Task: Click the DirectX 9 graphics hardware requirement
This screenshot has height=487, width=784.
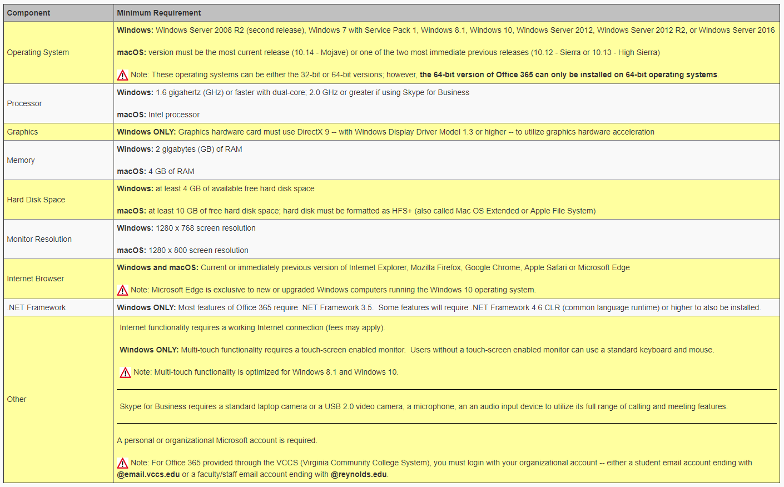Action: click(385, 132)
